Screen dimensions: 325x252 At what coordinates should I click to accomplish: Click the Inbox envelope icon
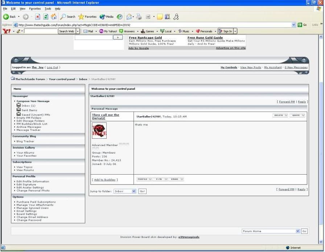(x=18, y=105)
